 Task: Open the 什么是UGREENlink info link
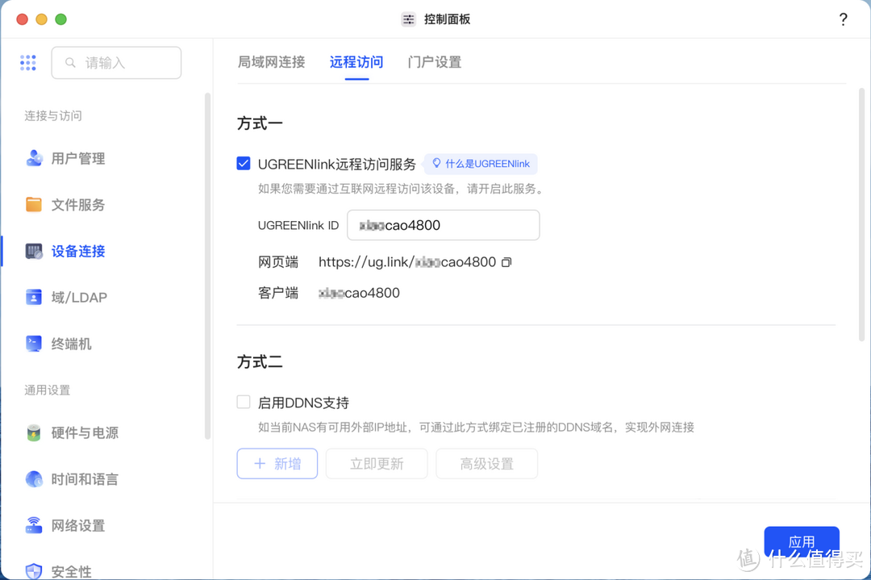click(481, 164)
